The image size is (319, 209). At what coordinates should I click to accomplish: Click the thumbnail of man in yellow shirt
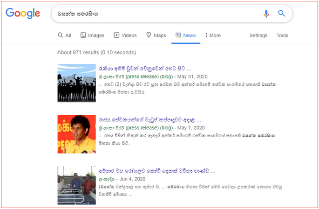pyautogui.click(x=76, y=134)
